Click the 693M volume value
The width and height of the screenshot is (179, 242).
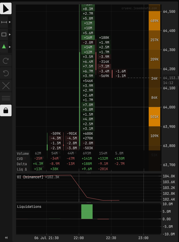(x=87, y=153)
